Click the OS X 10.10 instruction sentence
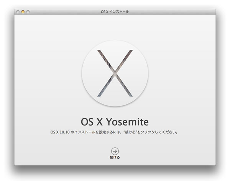The width and height of the screenshot is (230, 185). click(114, 132)
